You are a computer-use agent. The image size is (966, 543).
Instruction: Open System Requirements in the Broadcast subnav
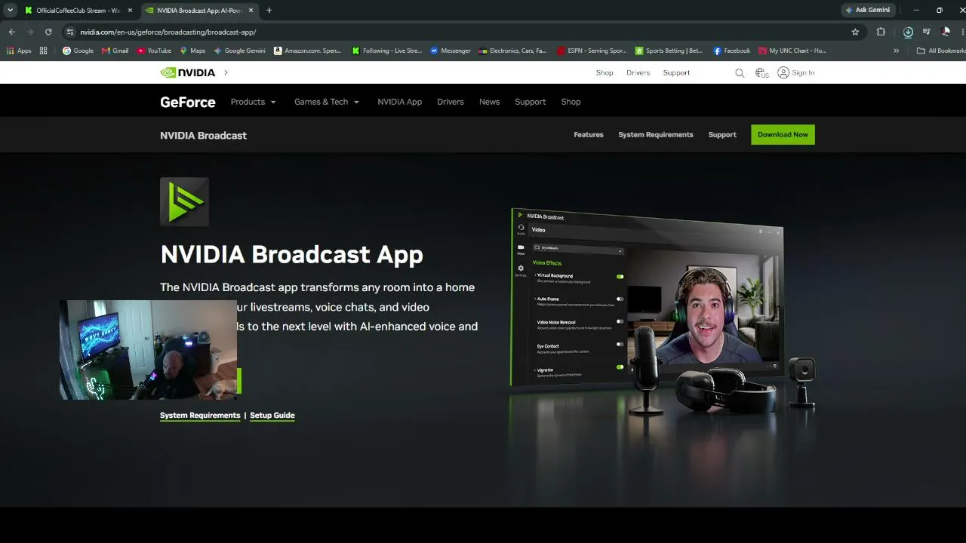pyautogui.click(x=656, y=134)
